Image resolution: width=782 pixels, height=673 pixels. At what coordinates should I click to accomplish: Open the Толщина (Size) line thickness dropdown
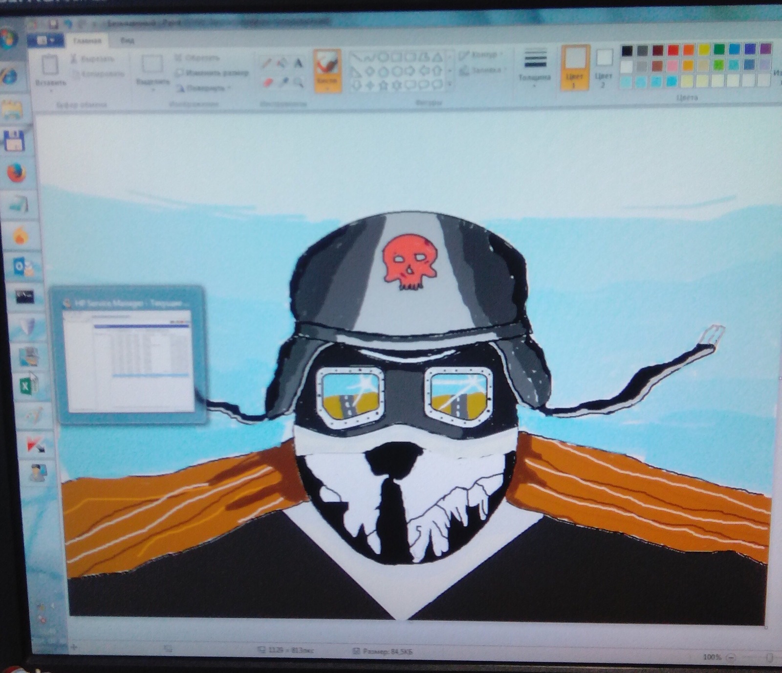click(535, 68)
